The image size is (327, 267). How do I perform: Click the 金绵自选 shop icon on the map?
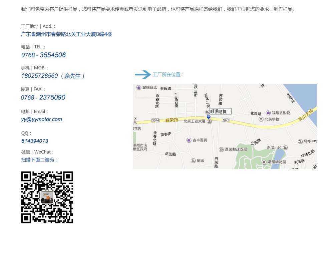(x=139, y=87)
